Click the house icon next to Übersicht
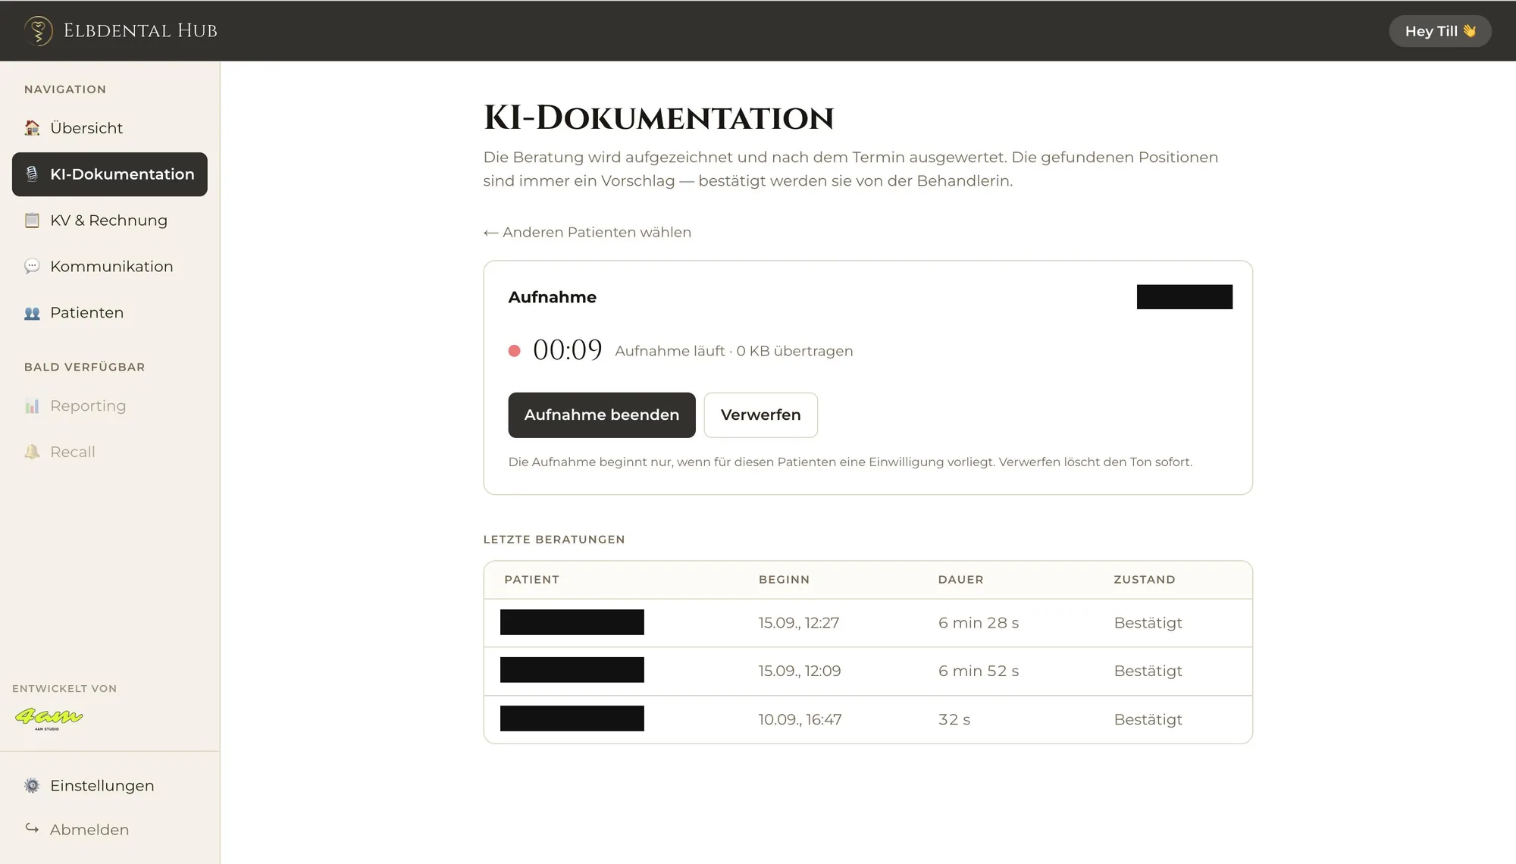 point(32,128)
